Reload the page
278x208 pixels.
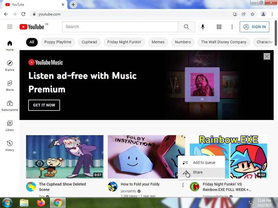pyautogui.click(x=23, y=14)
